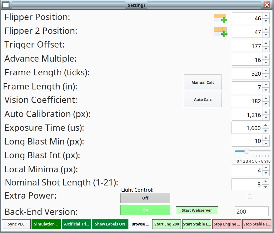This screenshot has height=233, width=274.
Task: Click the Flipper 2 Position table-add icon
Action: 221,32
